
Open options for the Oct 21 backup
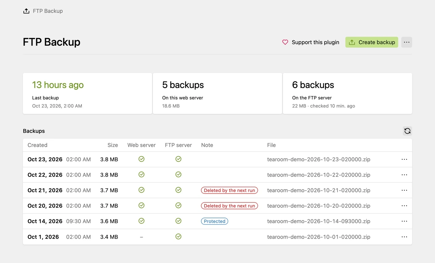coord(404,190)
